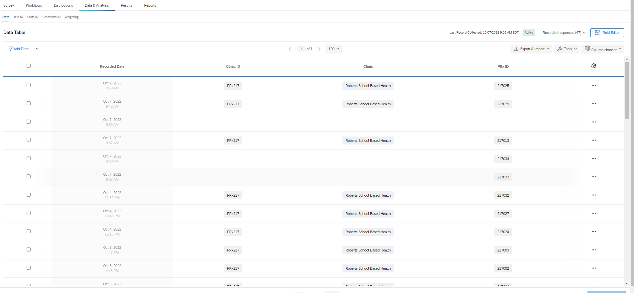Go to next page arrow
This screenshot has width=634, height=293.
319,49
